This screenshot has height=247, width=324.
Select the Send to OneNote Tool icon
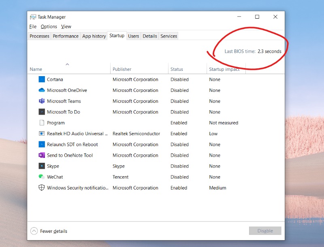pyautogui.click(x=42, y=155)
